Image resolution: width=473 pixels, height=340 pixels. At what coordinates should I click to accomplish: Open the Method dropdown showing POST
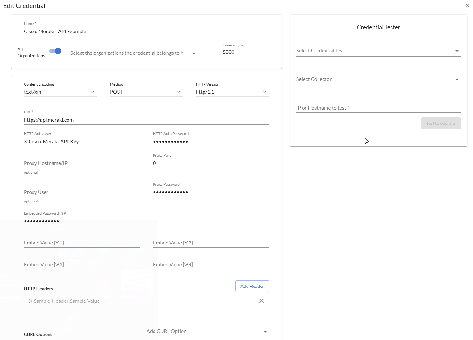pos(146,92)
